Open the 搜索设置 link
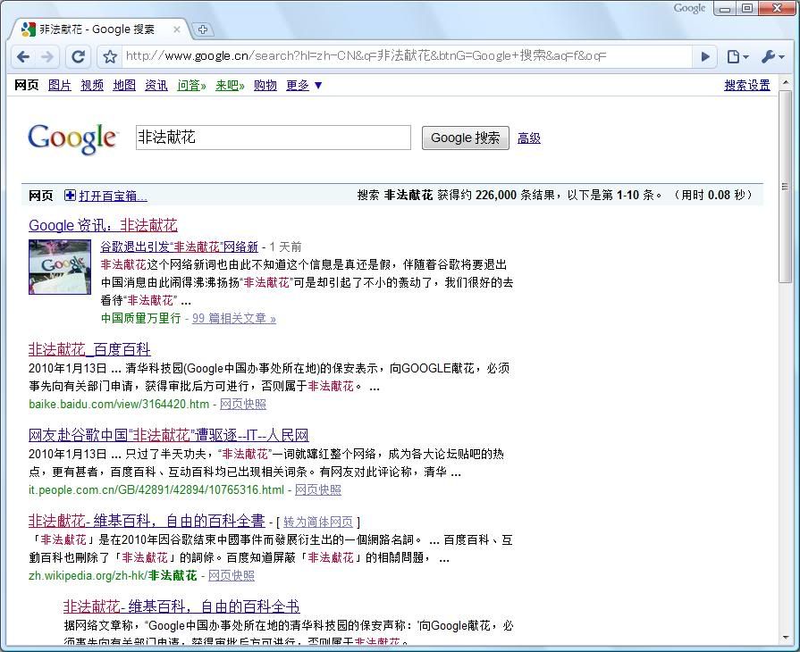Viewport: 800px width, 652px height. [746, 86]
